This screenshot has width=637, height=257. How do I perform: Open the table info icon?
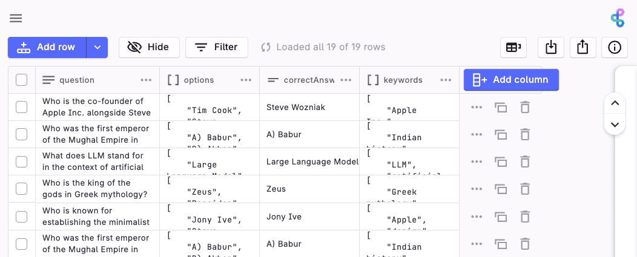[x=615, y=47]
